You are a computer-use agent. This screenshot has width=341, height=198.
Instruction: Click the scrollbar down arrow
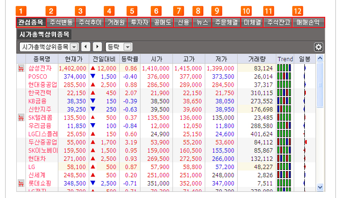coord(320,187)
